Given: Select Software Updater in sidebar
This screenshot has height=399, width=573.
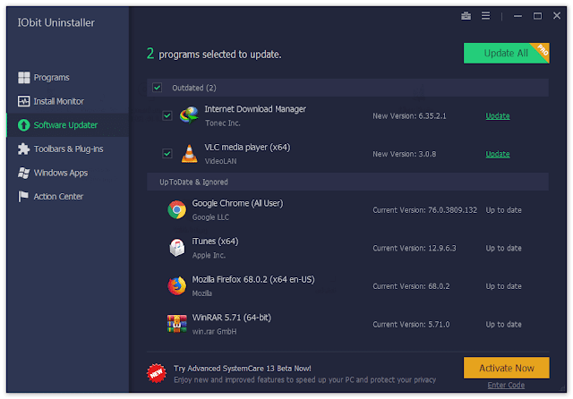Looking at the screenshot, I should [x=68, y=125].
